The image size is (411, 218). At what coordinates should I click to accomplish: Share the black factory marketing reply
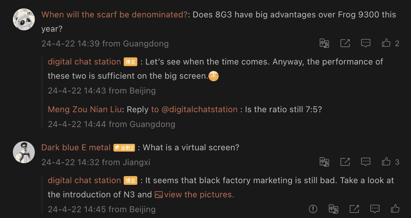[x=354, y=209]
